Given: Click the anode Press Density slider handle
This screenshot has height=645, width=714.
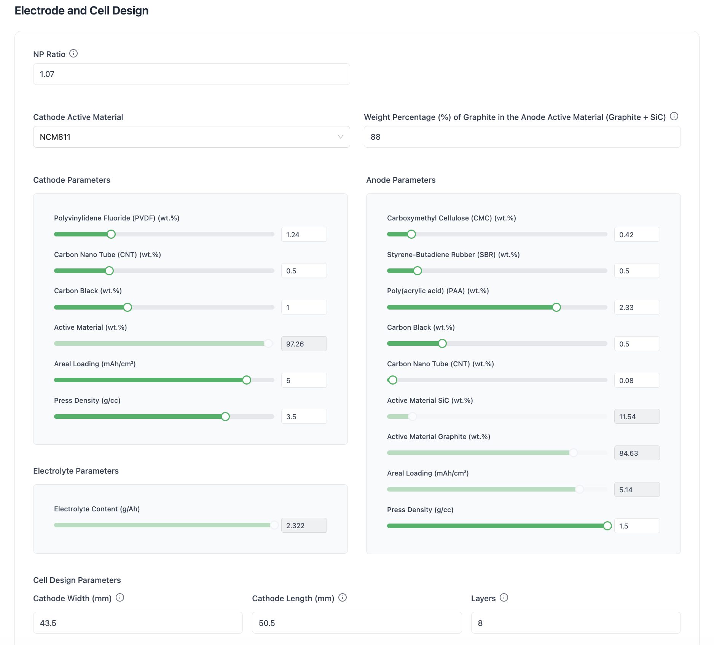Looking at the screenshot, I should tap(607, 526).
